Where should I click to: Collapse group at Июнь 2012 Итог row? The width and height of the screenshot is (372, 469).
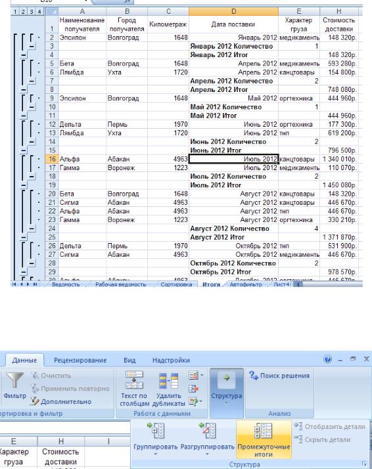pyautogui.click(x=24, y=150)
